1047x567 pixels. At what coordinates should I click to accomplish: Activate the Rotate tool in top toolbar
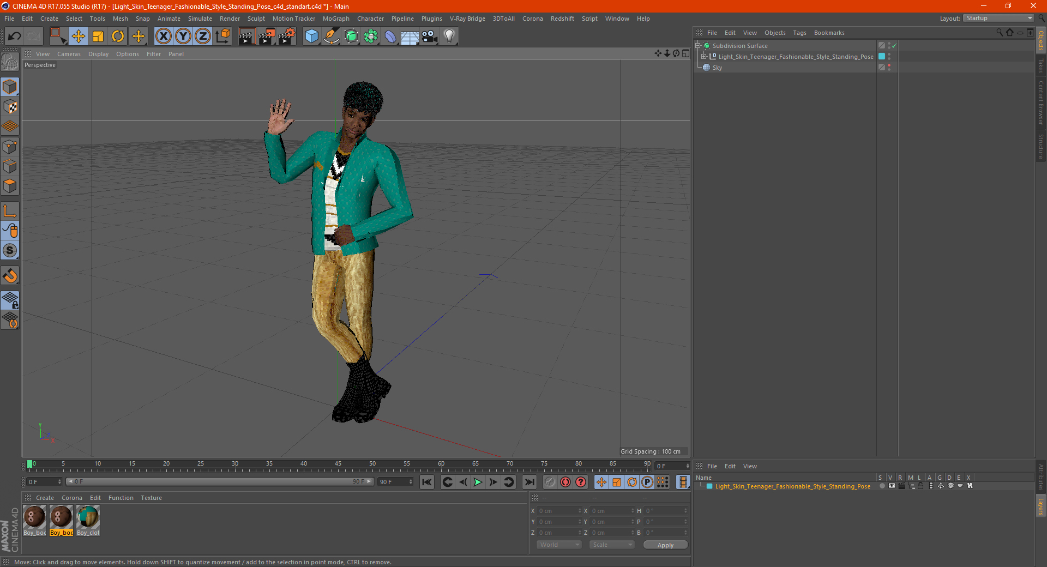point(118,37)
